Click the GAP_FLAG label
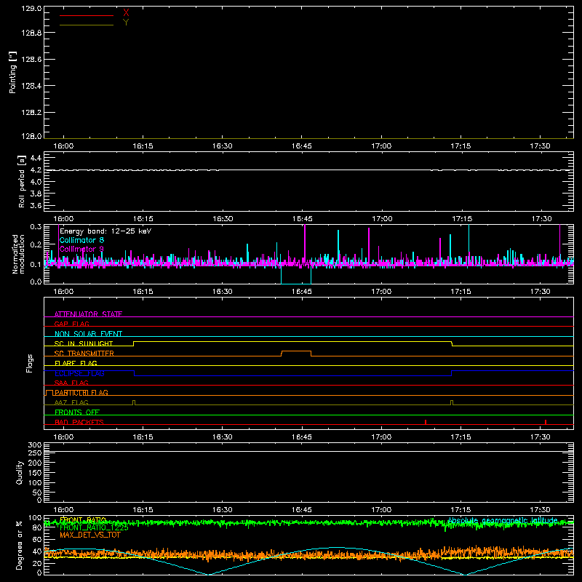The height and width of the screenshot is (582, 582). coord(71,324)
